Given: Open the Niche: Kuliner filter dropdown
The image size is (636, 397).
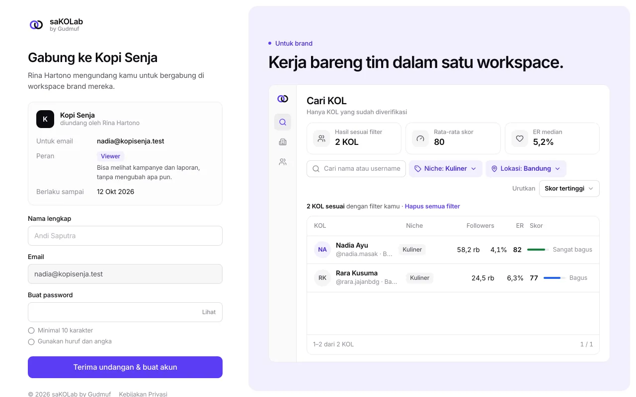Looking at the screenshot, I should 446,169.
